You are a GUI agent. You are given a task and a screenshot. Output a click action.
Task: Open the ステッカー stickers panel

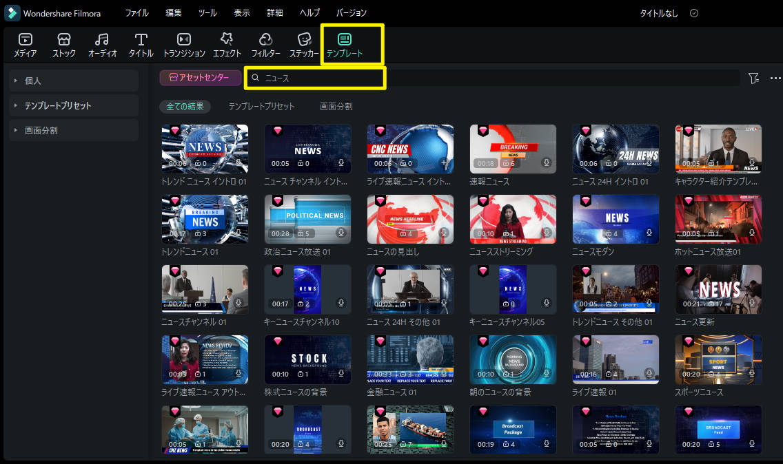[x=304, y=45]
